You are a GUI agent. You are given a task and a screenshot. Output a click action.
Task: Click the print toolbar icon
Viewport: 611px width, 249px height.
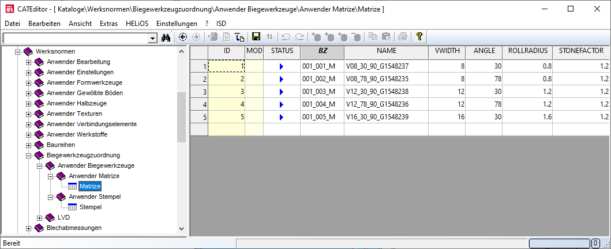pos(403,37)
